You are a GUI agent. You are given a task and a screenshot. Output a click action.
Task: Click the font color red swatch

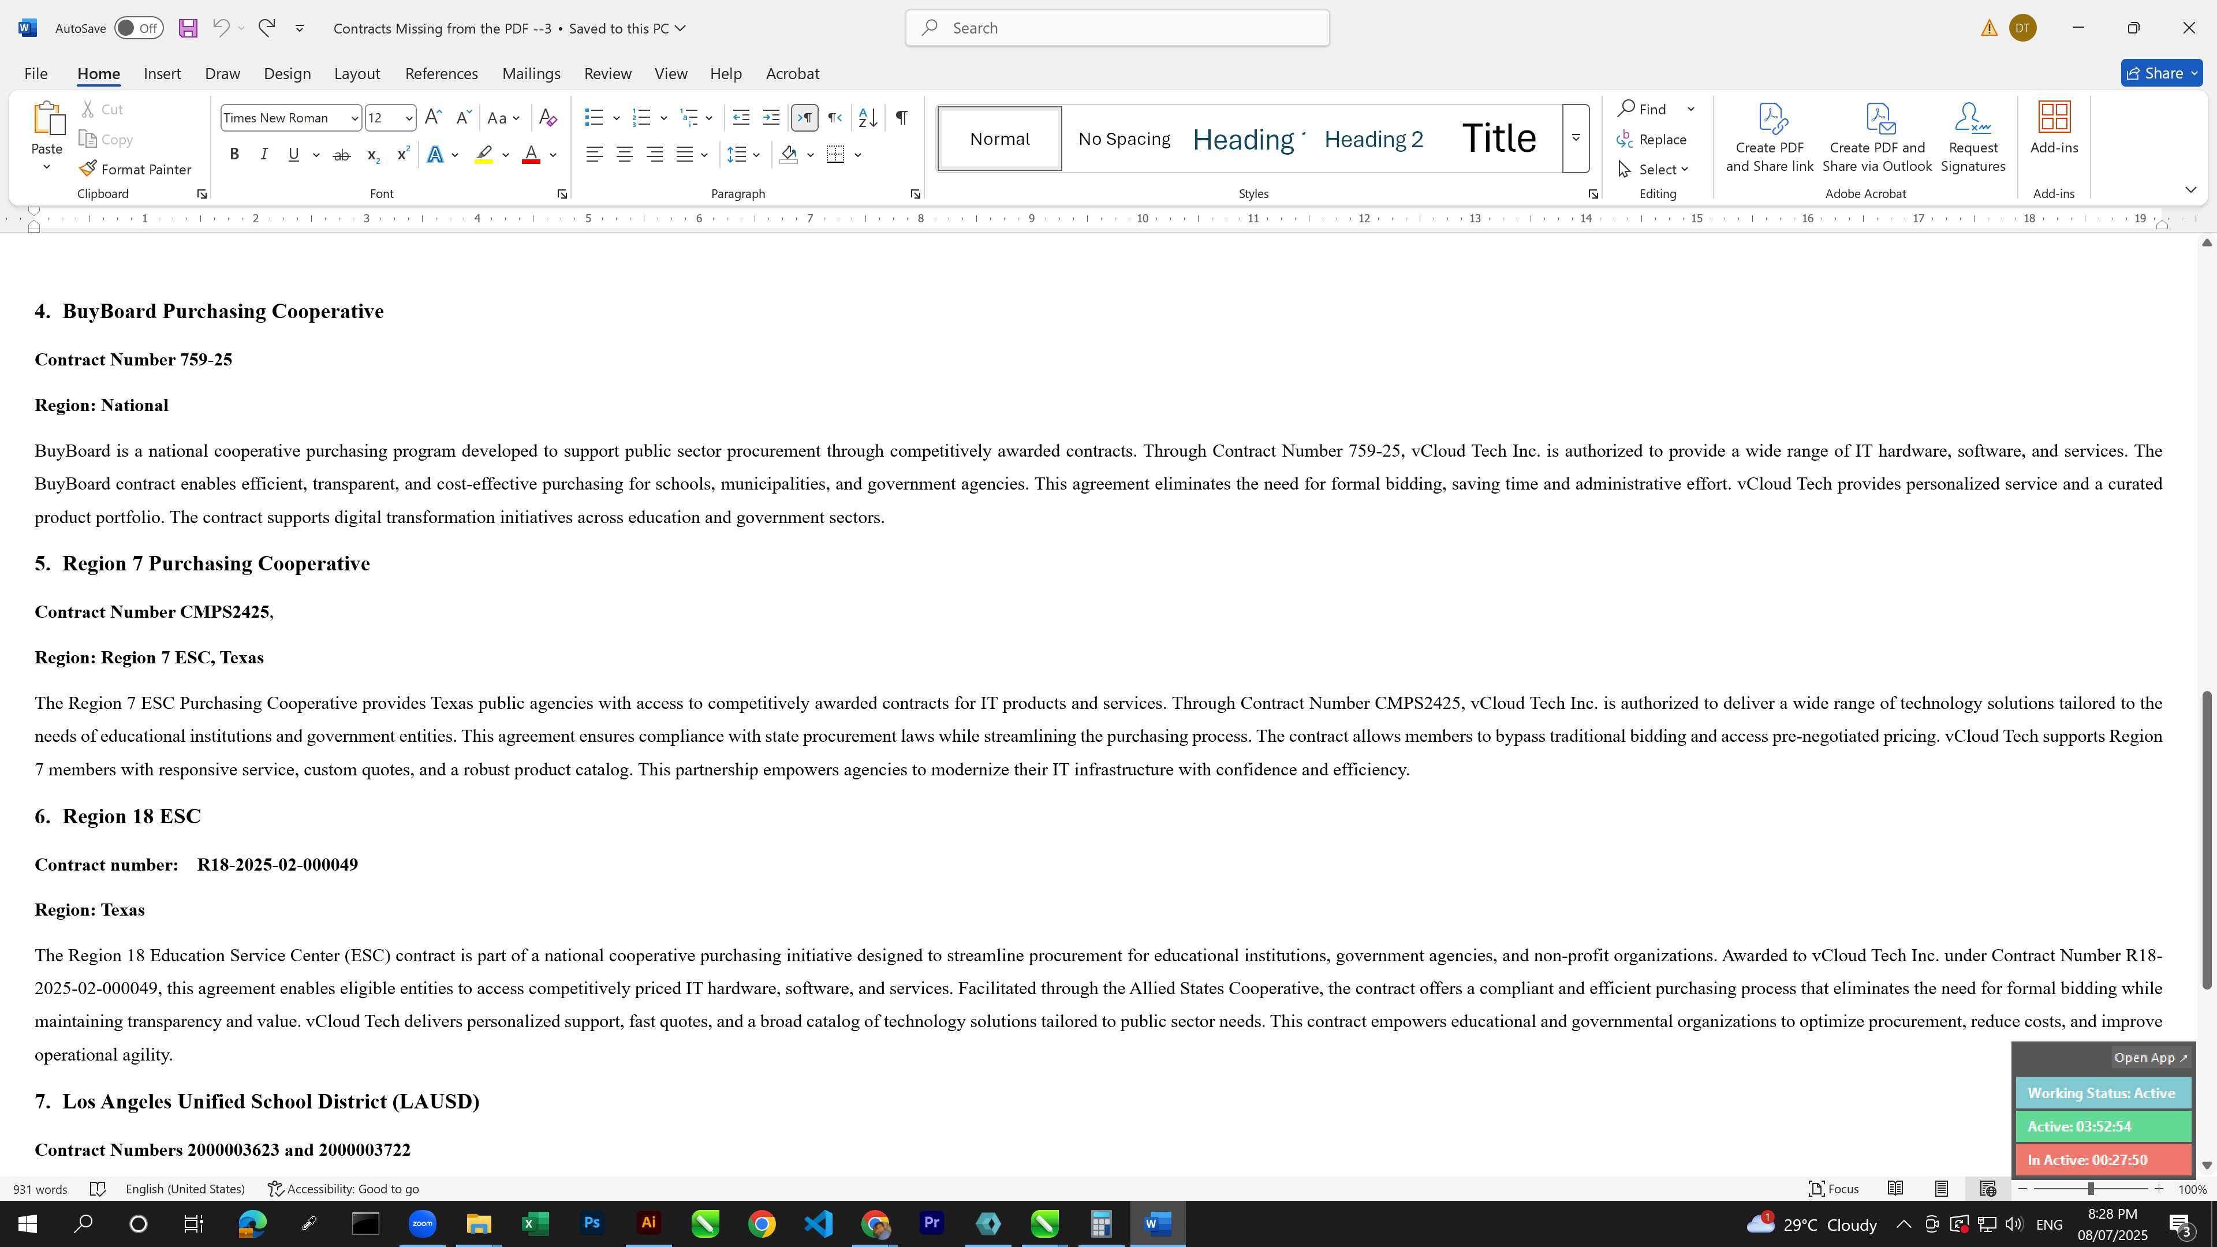[x=531, y=155]
